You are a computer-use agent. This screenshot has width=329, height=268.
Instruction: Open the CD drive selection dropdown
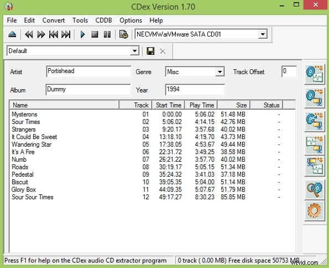[263, 34]
